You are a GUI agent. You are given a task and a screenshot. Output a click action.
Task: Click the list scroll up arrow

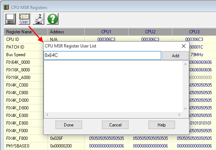(185, 64)
